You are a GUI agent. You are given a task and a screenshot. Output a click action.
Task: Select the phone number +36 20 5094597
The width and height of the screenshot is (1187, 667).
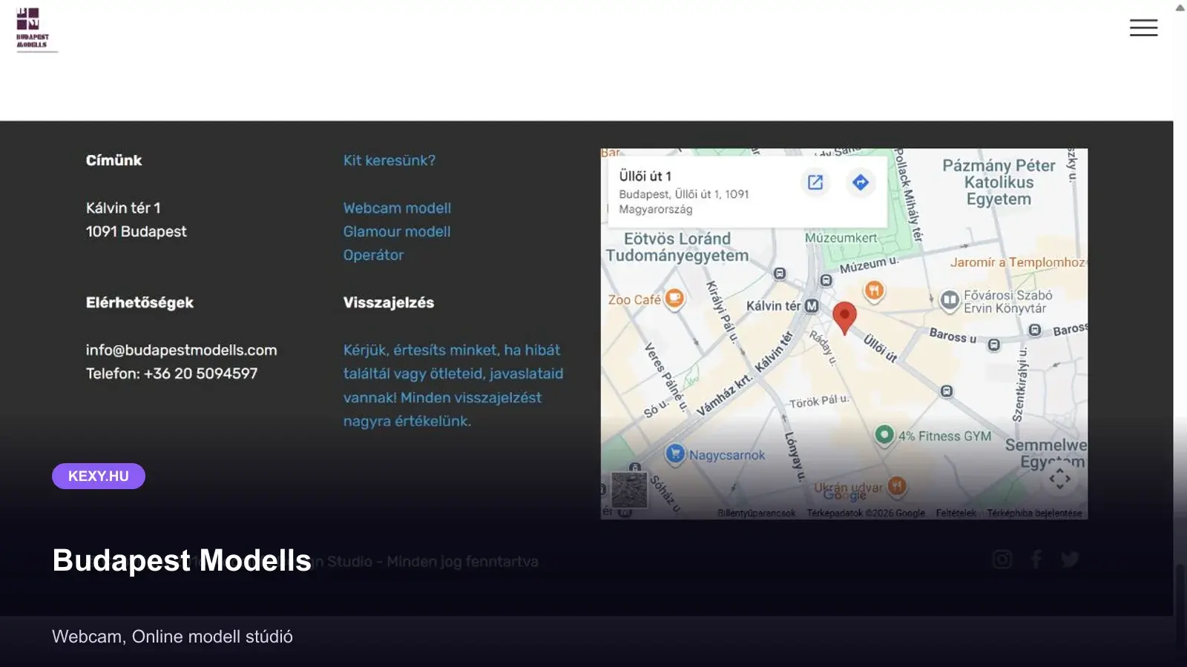200,374
